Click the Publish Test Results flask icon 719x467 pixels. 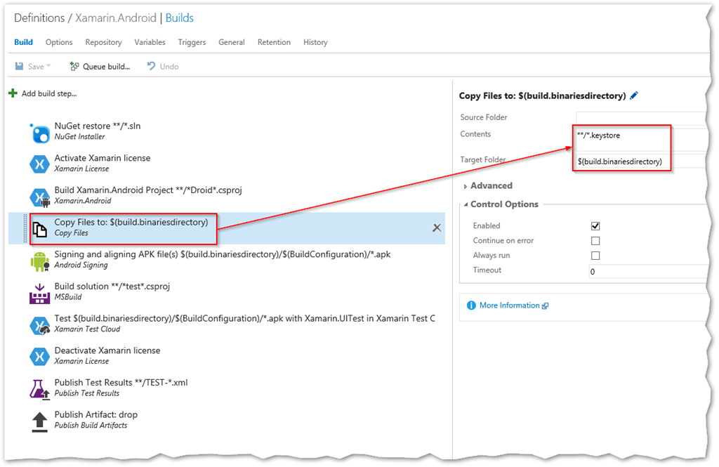coord(39,388)
